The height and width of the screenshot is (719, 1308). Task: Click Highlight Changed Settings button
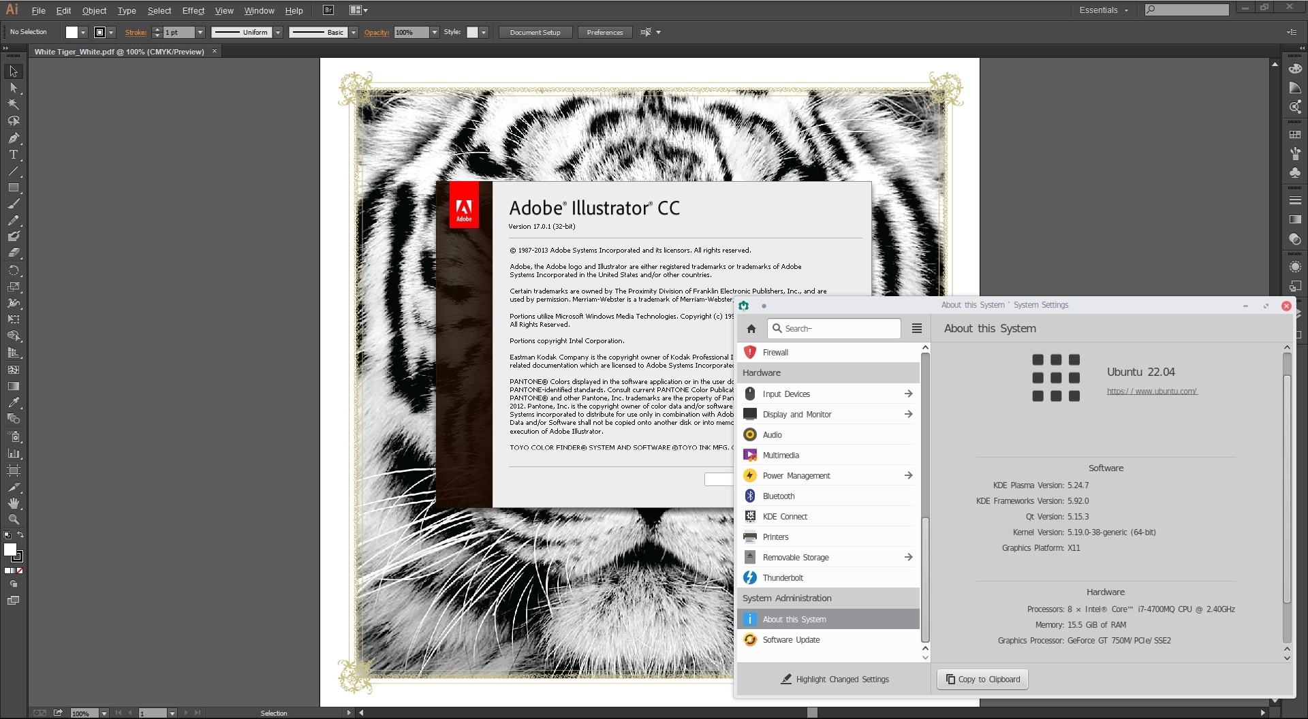(x=835, y=680)
